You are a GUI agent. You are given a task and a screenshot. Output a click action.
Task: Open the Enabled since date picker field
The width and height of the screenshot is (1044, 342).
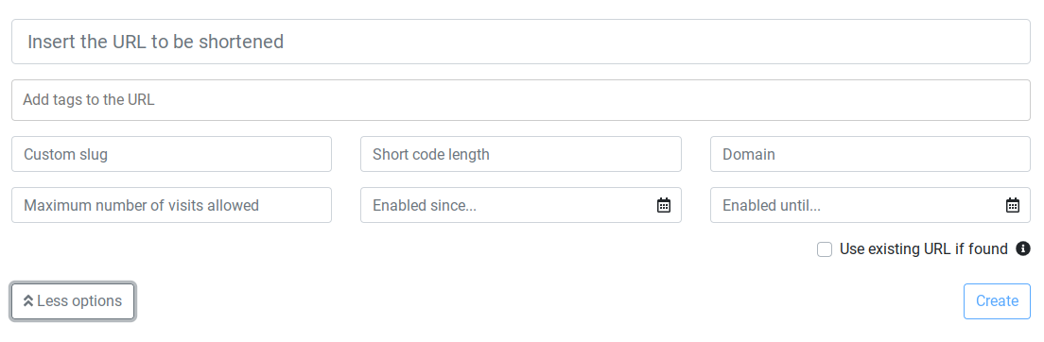click(521, 205)
